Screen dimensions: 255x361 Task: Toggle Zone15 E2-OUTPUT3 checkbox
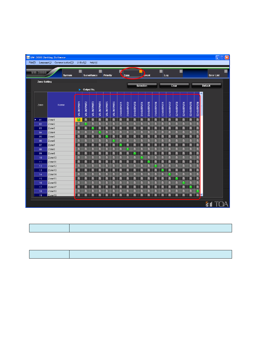[177, 178]
